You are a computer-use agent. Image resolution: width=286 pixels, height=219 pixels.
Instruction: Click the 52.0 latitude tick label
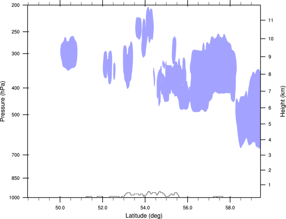click(103, 208)
